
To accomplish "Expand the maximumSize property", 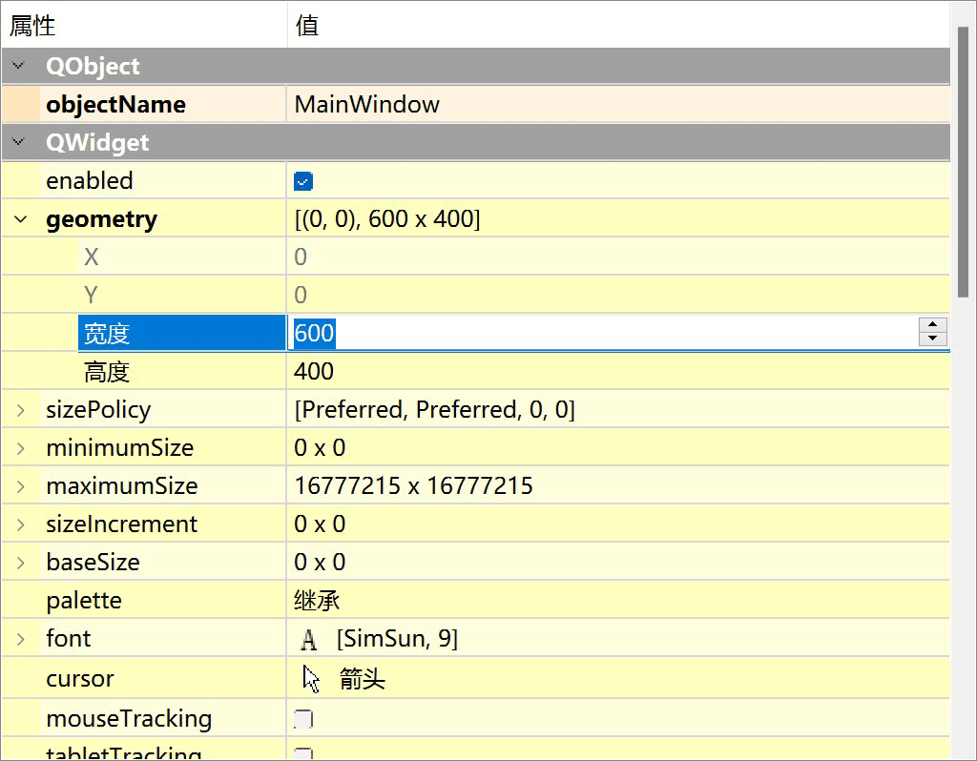I will (x=21, y=486).
